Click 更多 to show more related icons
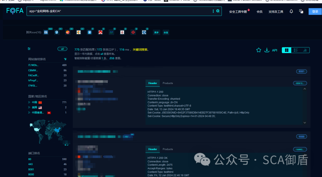Viewport: 322px width, 177px height. click(157, 32)
